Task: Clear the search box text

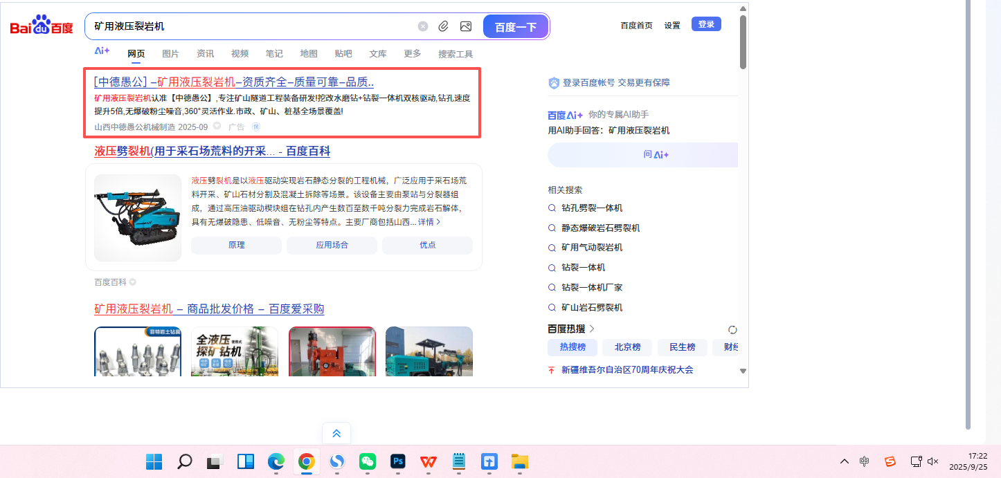Action: pyautogui.click(x=422, y=26)
